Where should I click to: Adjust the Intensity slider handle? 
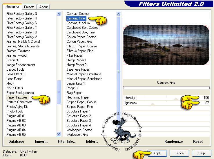coord(176,99)
